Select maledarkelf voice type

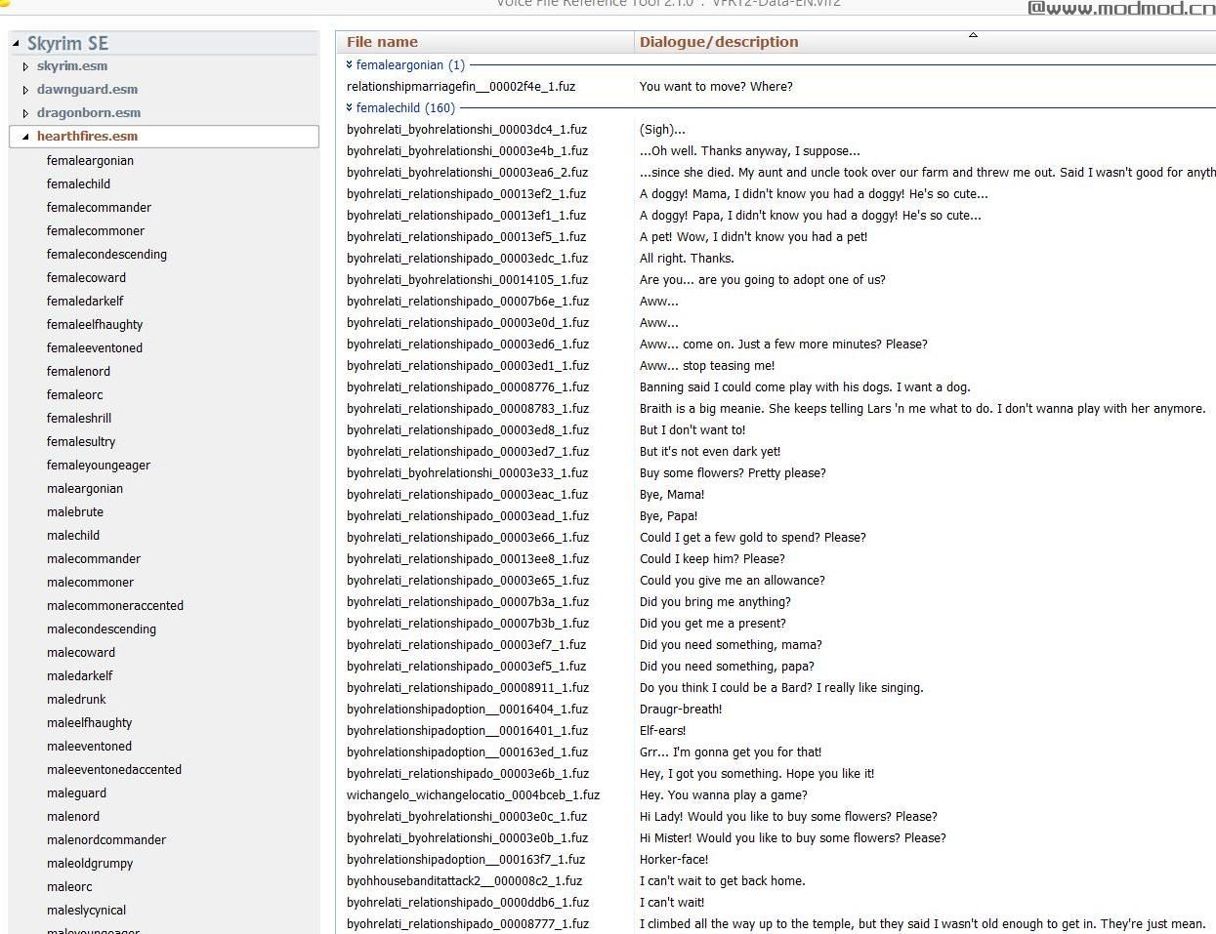(80, 675)
